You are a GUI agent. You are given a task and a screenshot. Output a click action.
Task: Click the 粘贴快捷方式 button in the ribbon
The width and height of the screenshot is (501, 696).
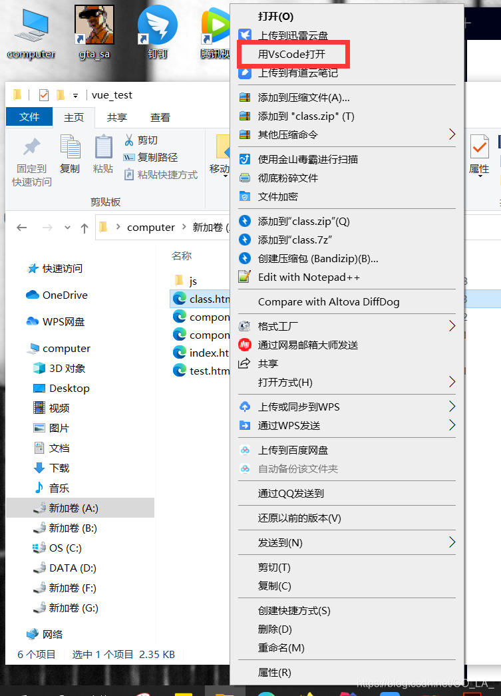coord(160,175)
